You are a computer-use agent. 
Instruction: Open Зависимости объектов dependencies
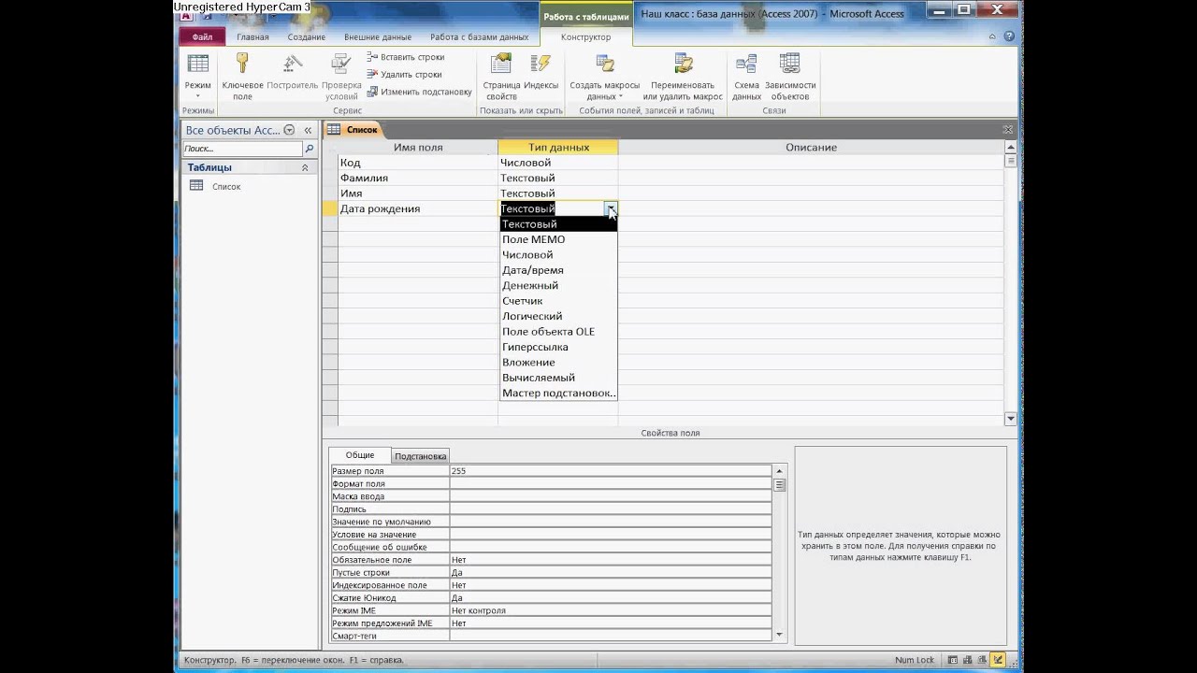tap(790, 77)
